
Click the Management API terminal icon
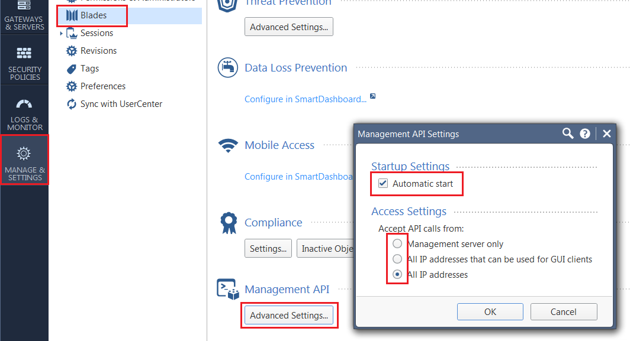(x=228, y=289)
